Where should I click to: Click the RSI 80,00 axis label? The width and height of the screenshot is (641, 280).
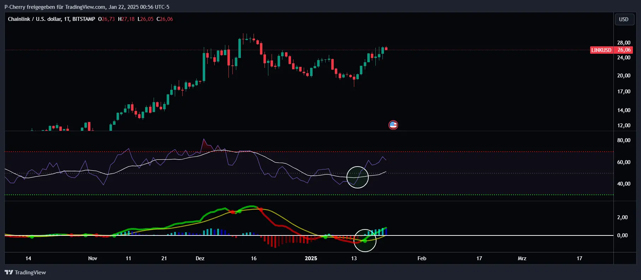624,140
